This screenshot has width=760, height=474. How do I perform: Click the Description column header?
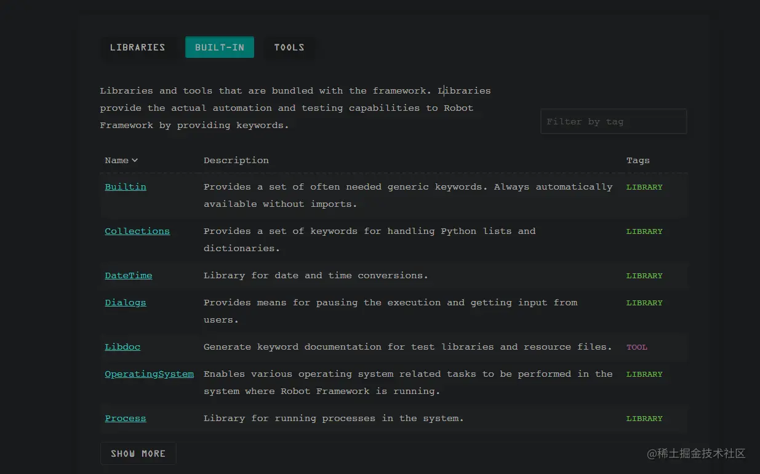click(236, 161)
